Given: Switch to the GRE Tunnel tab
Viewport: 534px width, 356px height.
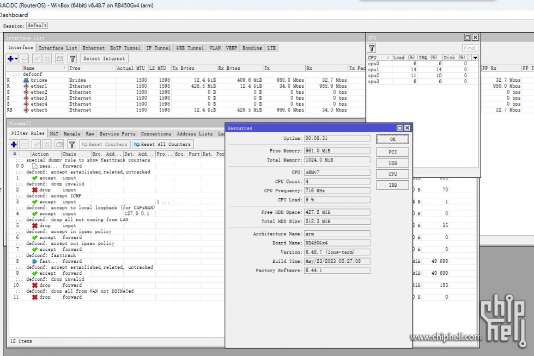Looking at the screenshot, I should (x=190, y=48).
